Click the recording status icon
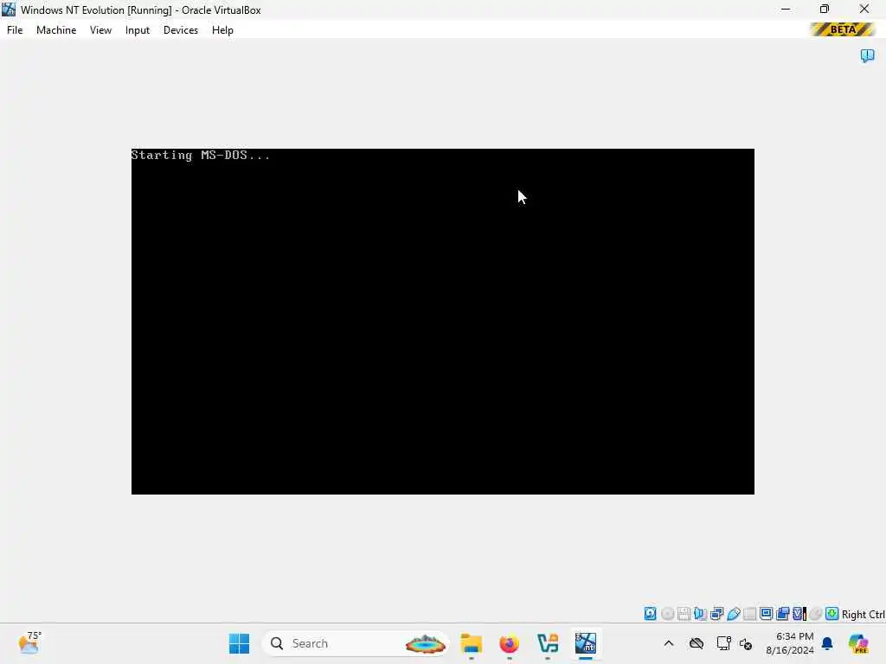 click(782, 614)
